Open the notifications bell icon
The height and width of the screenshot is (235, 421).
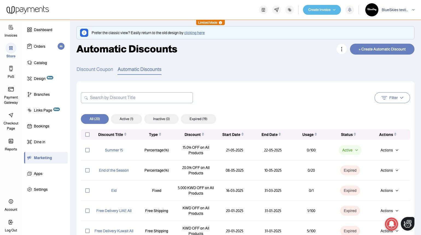coord(349,10)
